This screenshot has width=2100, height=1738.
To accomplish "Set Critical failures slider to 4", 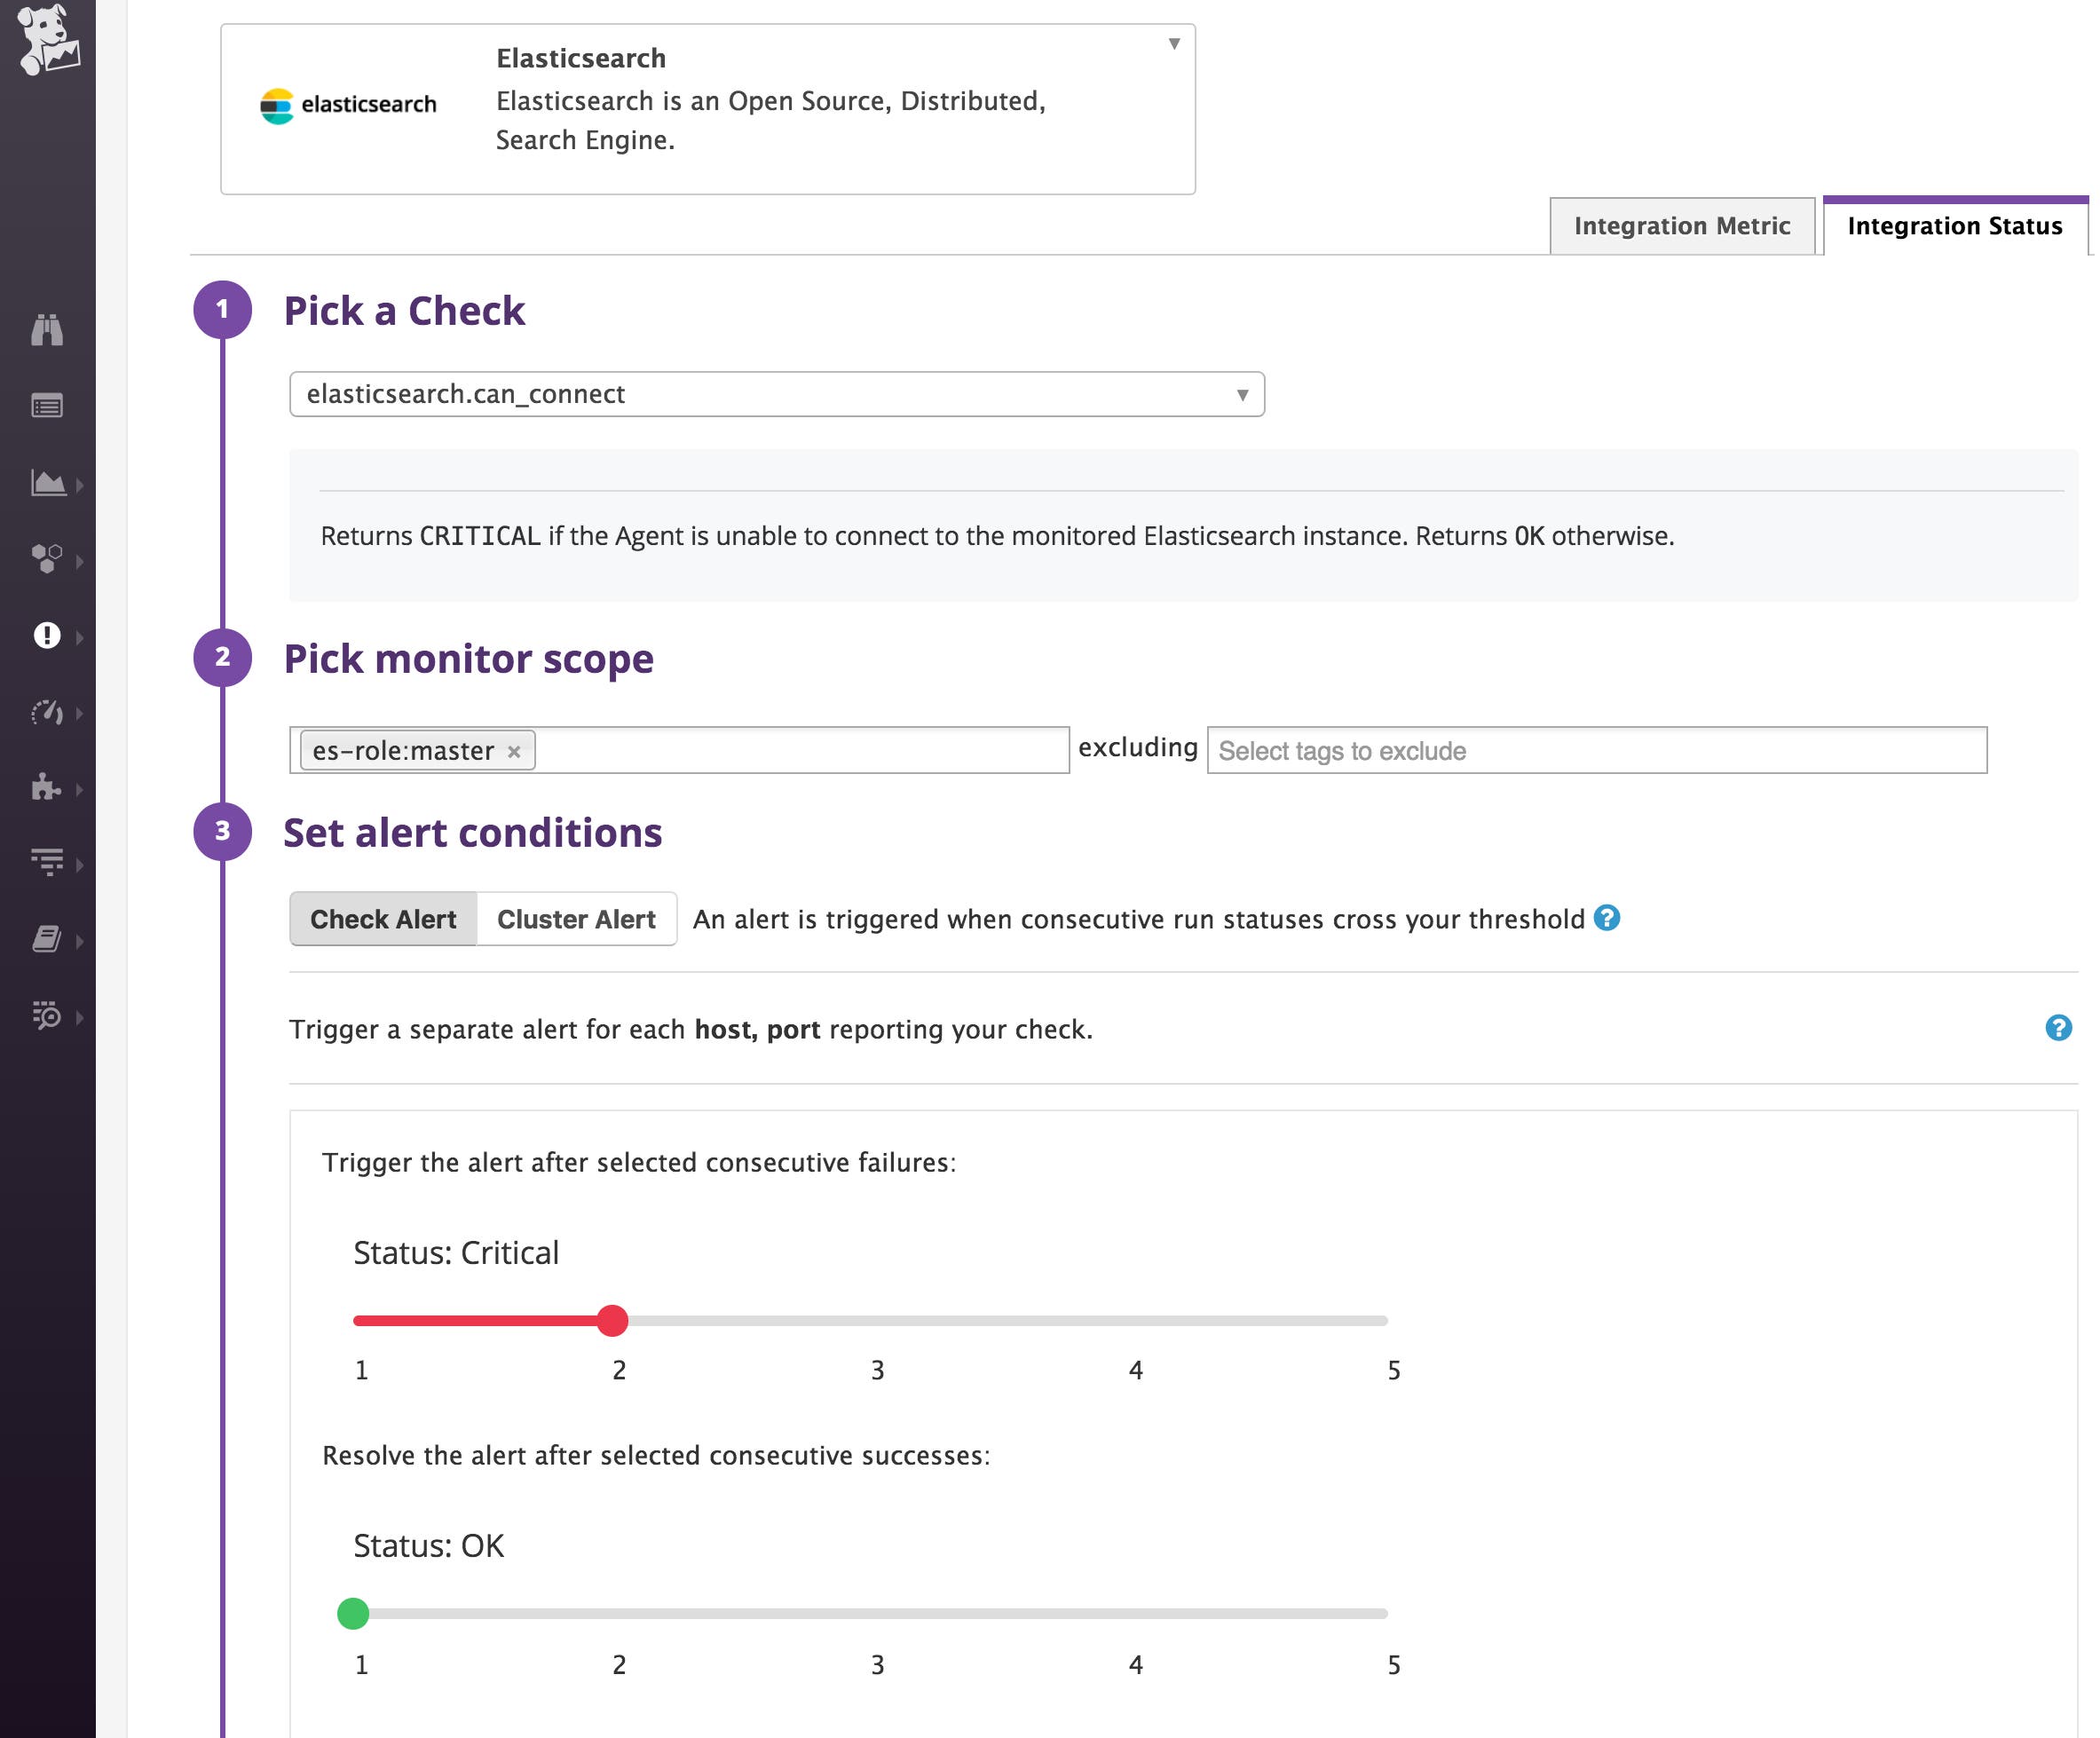I will tap(1135, 1320).
